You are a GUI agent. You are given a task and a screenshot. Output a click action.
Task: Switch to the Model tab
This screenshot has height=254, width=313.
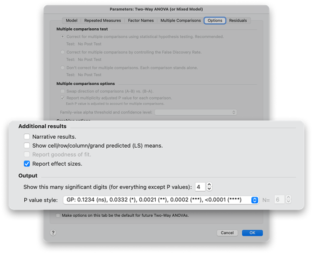tap(71, 20)
